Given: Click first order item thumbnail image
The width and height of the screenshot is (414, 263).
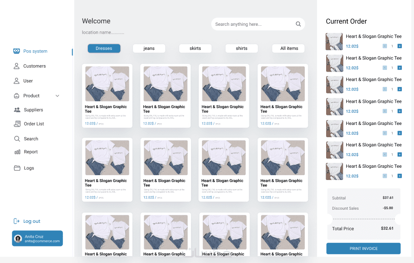Looking at the screenshot, I should pos(334,42).
